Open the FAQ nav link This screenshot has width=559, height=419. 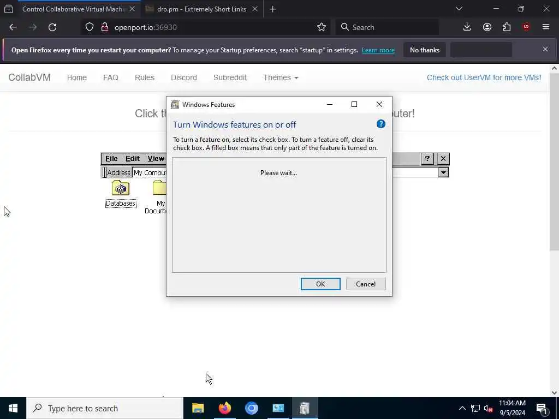[x=110, y=77]
